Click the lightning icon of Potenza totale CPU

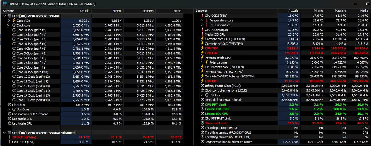[x=202, y=58]
